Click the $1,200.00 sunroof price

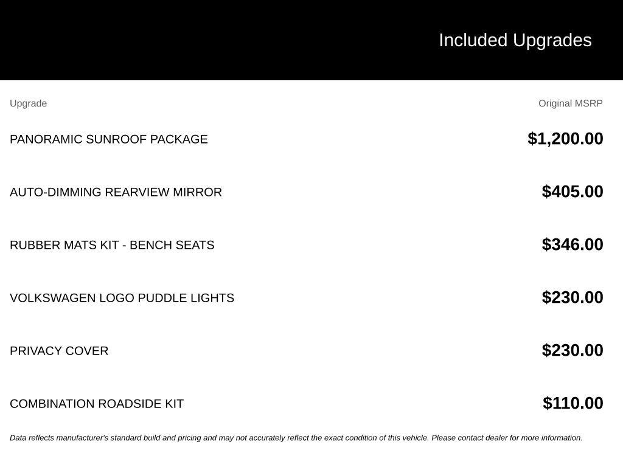click(565, 139)
